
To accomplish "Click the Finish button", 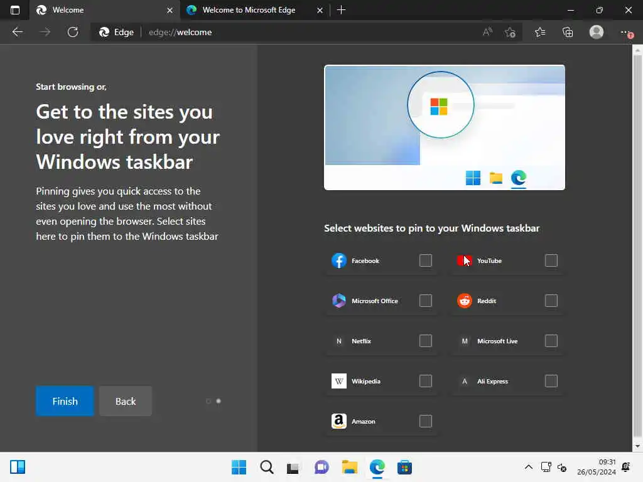I will pyautogui.click(x=65, y=401).
